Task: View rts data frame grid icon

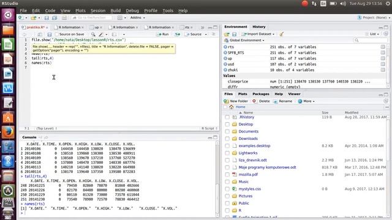Action: pos(383,47)
